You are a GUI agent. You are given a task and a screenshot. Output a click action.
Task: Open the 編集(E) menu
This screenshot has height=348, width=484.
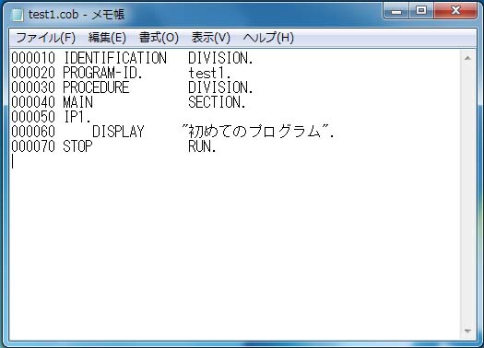click(107, 38)
